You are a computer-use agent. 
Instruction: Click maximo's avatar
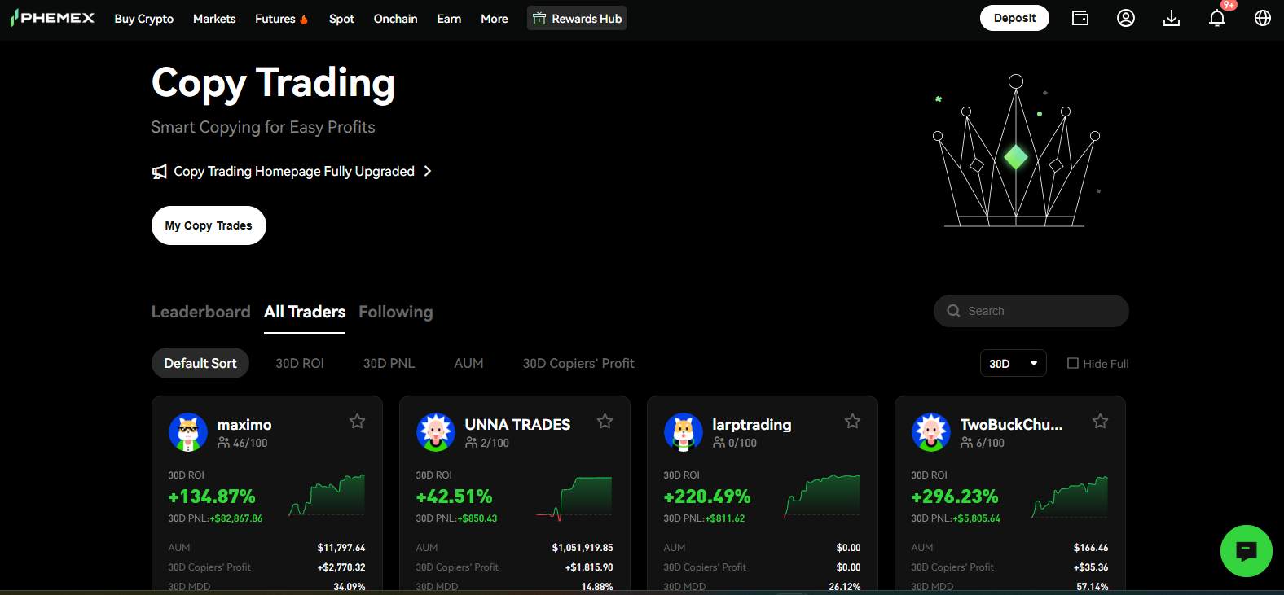188,432
